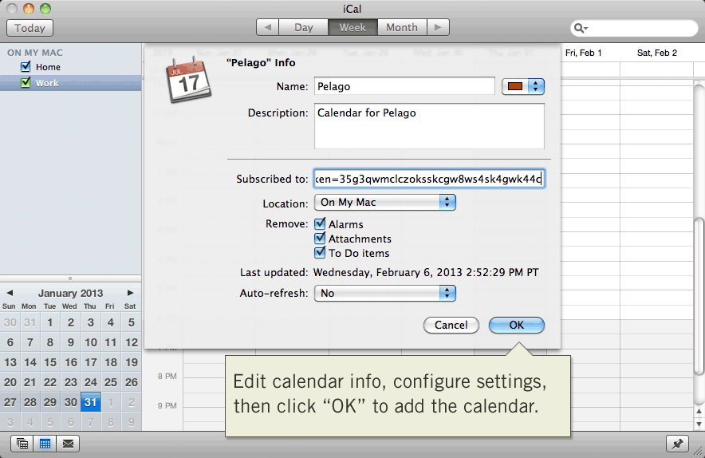Go to previous month in mini calendar
This screenshot has height=458, width=705.
tap(10, 293)
